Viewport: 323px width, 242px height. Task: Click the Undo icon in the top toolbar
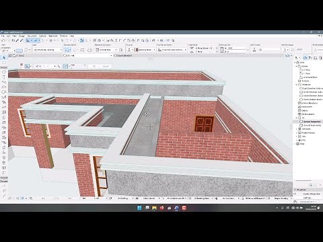[x=3, y=40]
